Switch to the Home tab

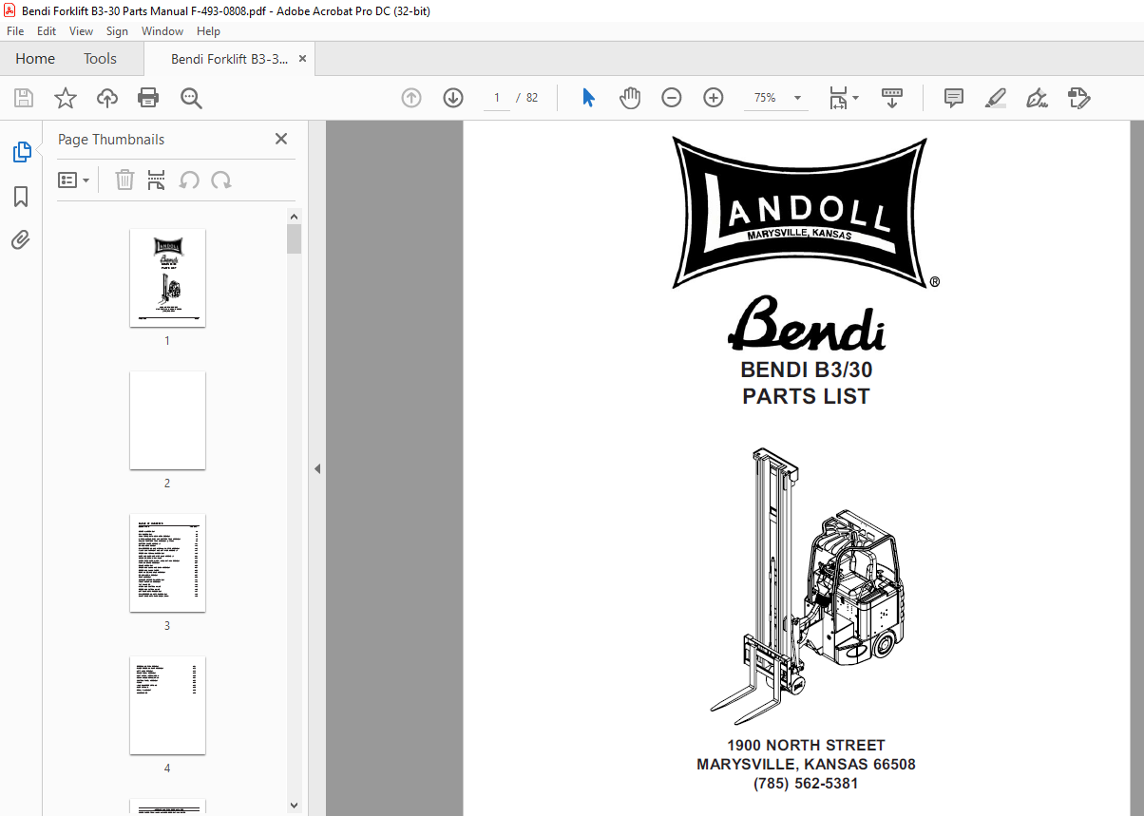pyautogui.click(x=35, y=59)
